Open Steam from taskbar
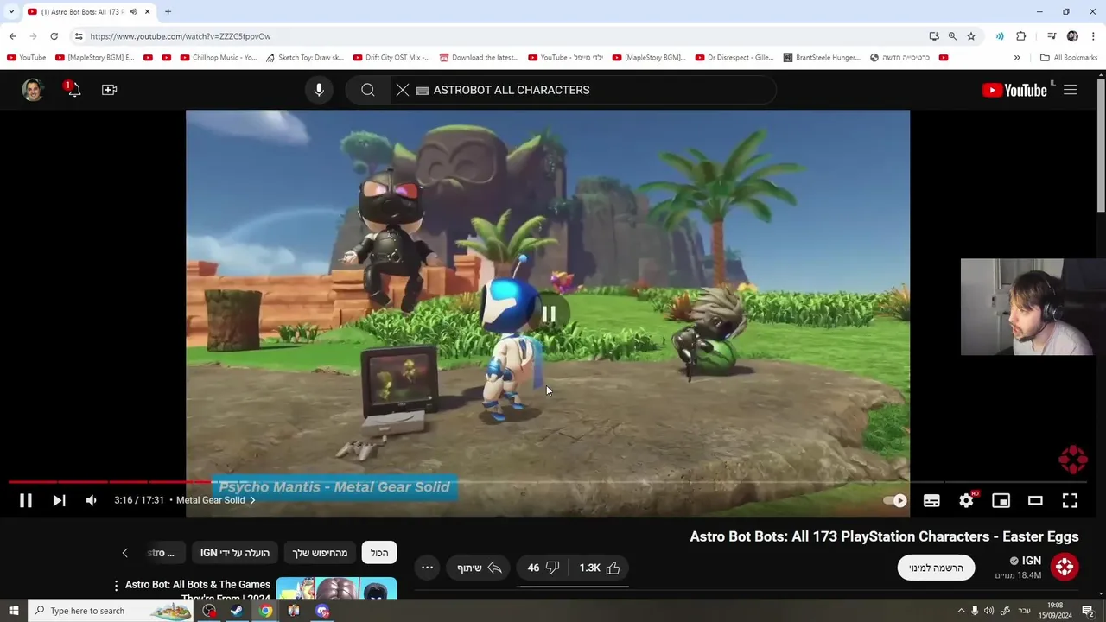1106x622 pixels. point(236,611)
